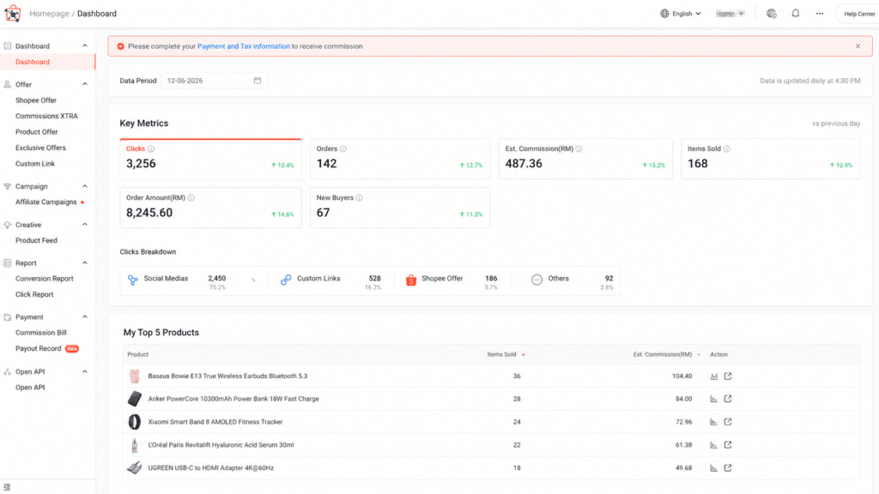
Task: Collapse the Report sidebar section
Action: [x=85, y=262]
